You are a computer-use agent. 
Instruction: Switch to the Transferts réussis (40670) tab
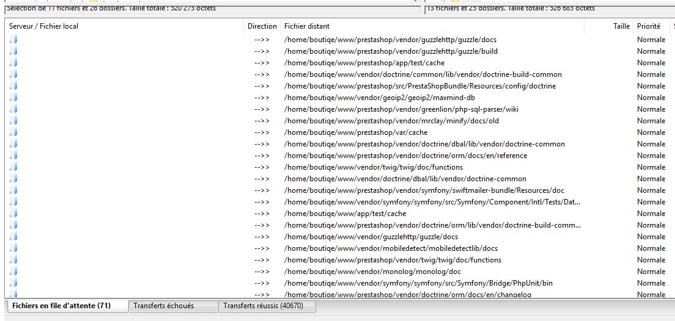[x=267, y=306]
